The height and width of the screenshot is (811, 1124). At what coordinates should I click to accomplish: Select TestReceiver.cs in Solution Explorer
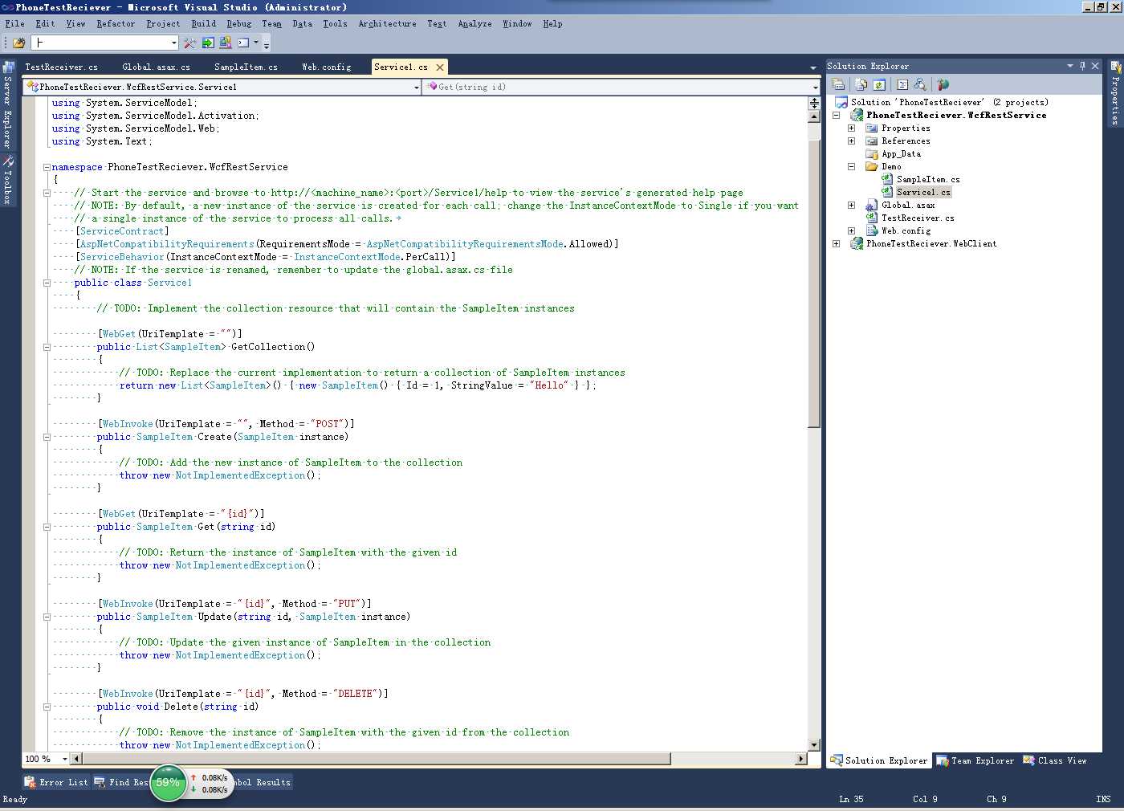pos(918,218)
